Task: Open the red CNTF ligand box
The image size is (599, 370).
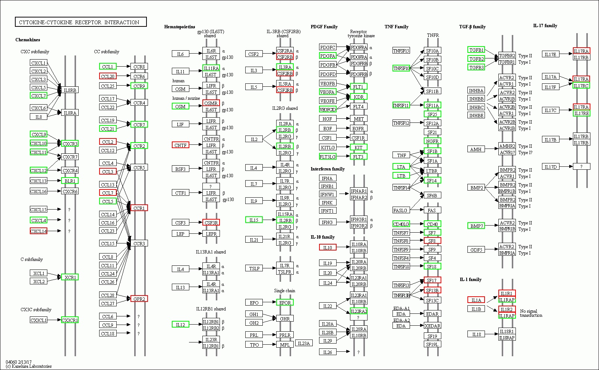Action: 180,145
